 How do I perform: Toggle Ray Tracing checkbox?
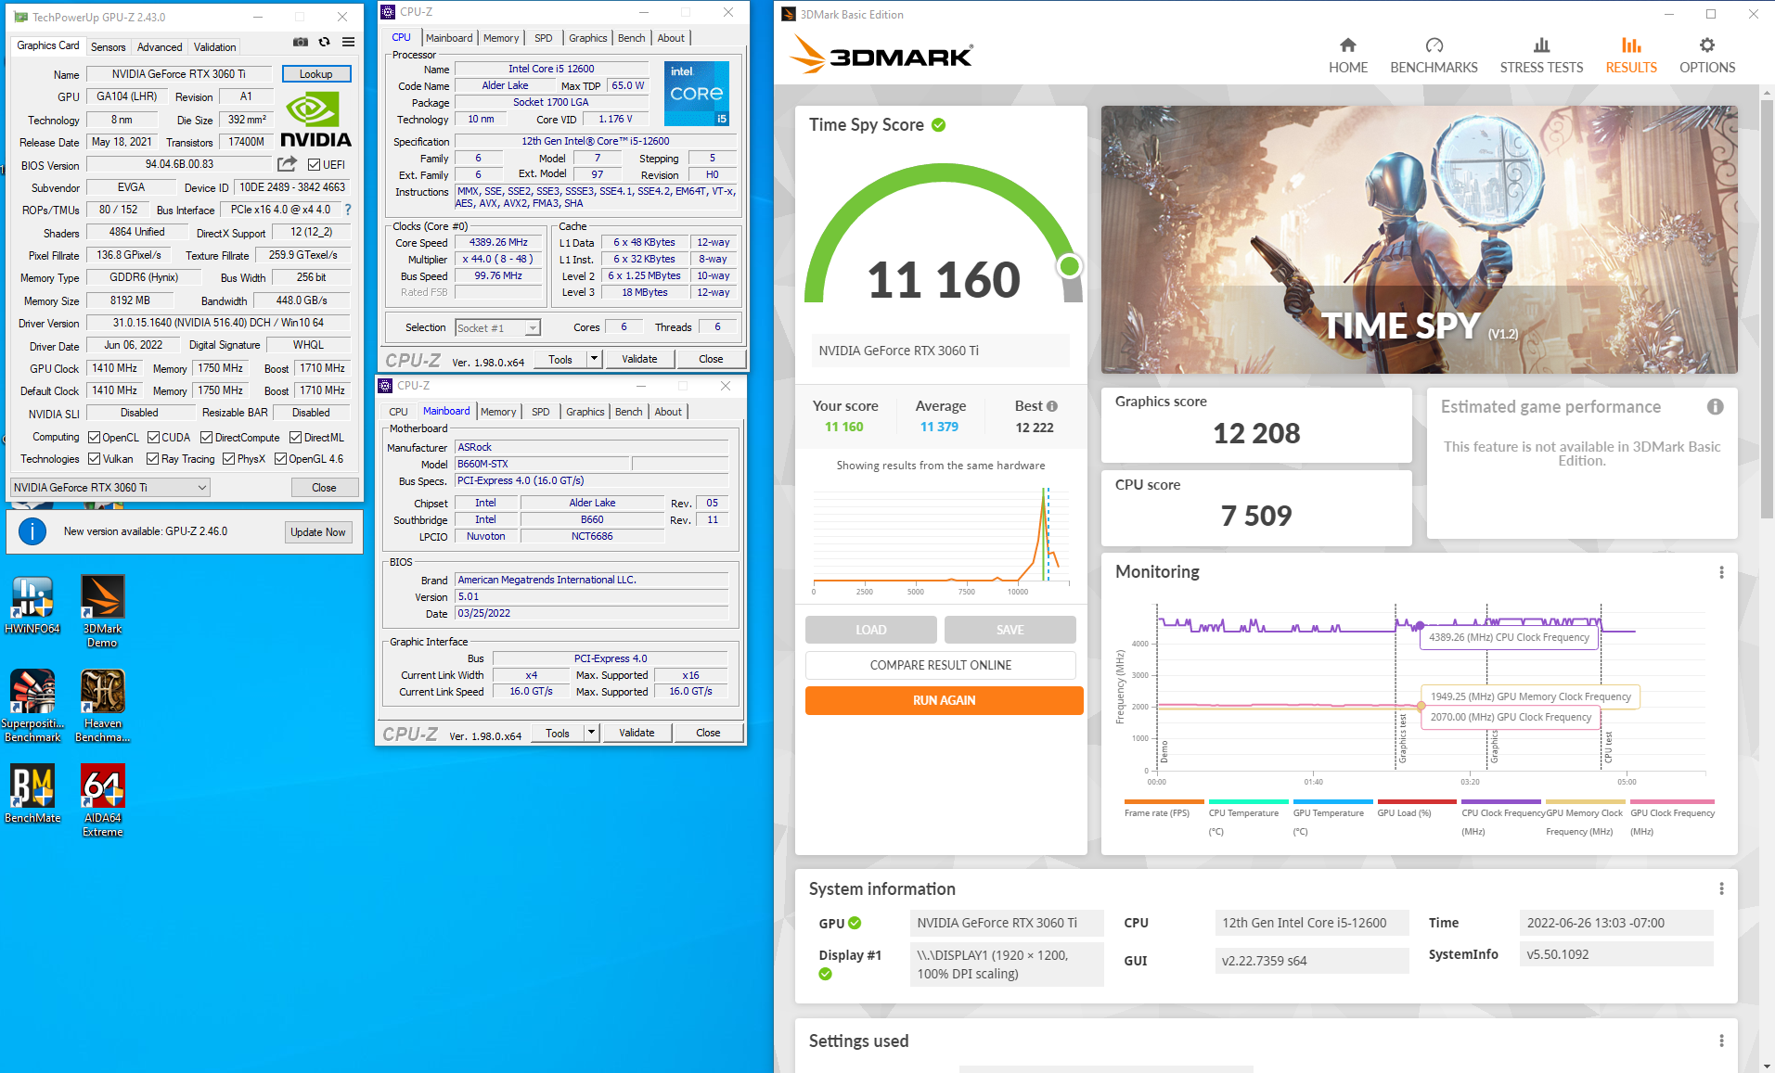click(x=152, y=458)
